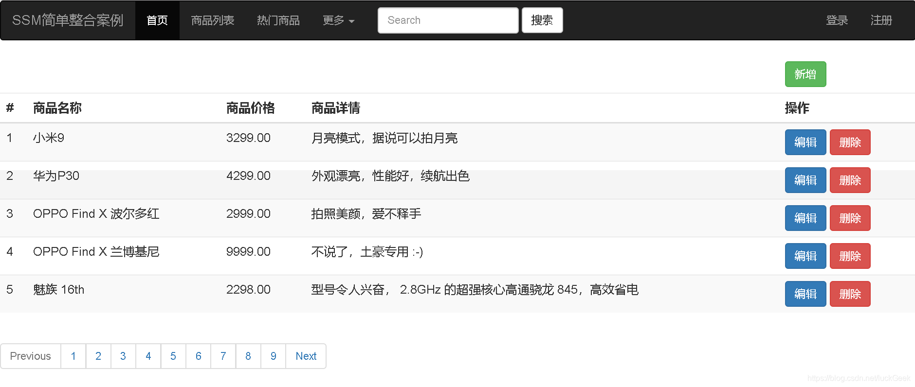The image size is (915, 387).
Task: Click the detail 外观漂亮，性能好，续航出色
Action: [390, 176]
